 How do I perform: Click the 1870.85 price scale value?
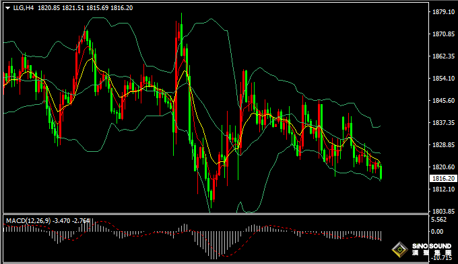click(443, 34)
